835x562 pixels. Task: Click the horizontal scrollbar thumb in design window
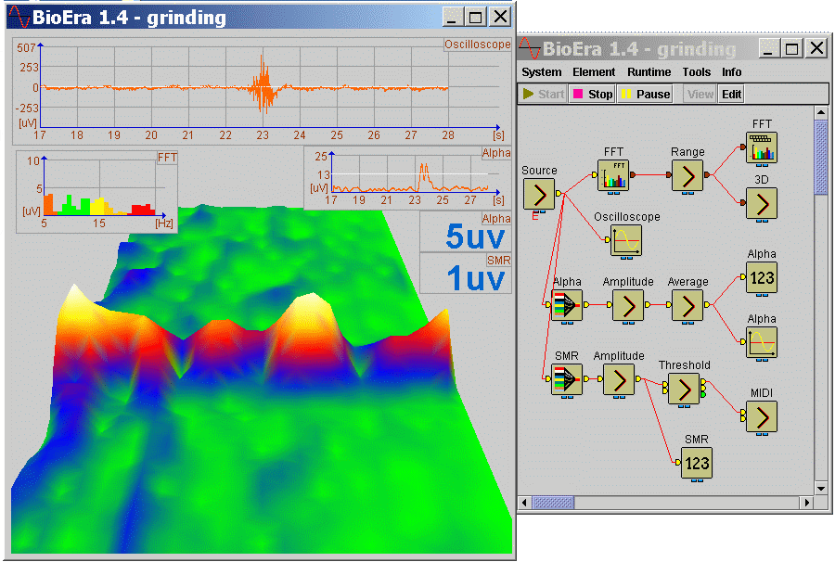(553, 502)
